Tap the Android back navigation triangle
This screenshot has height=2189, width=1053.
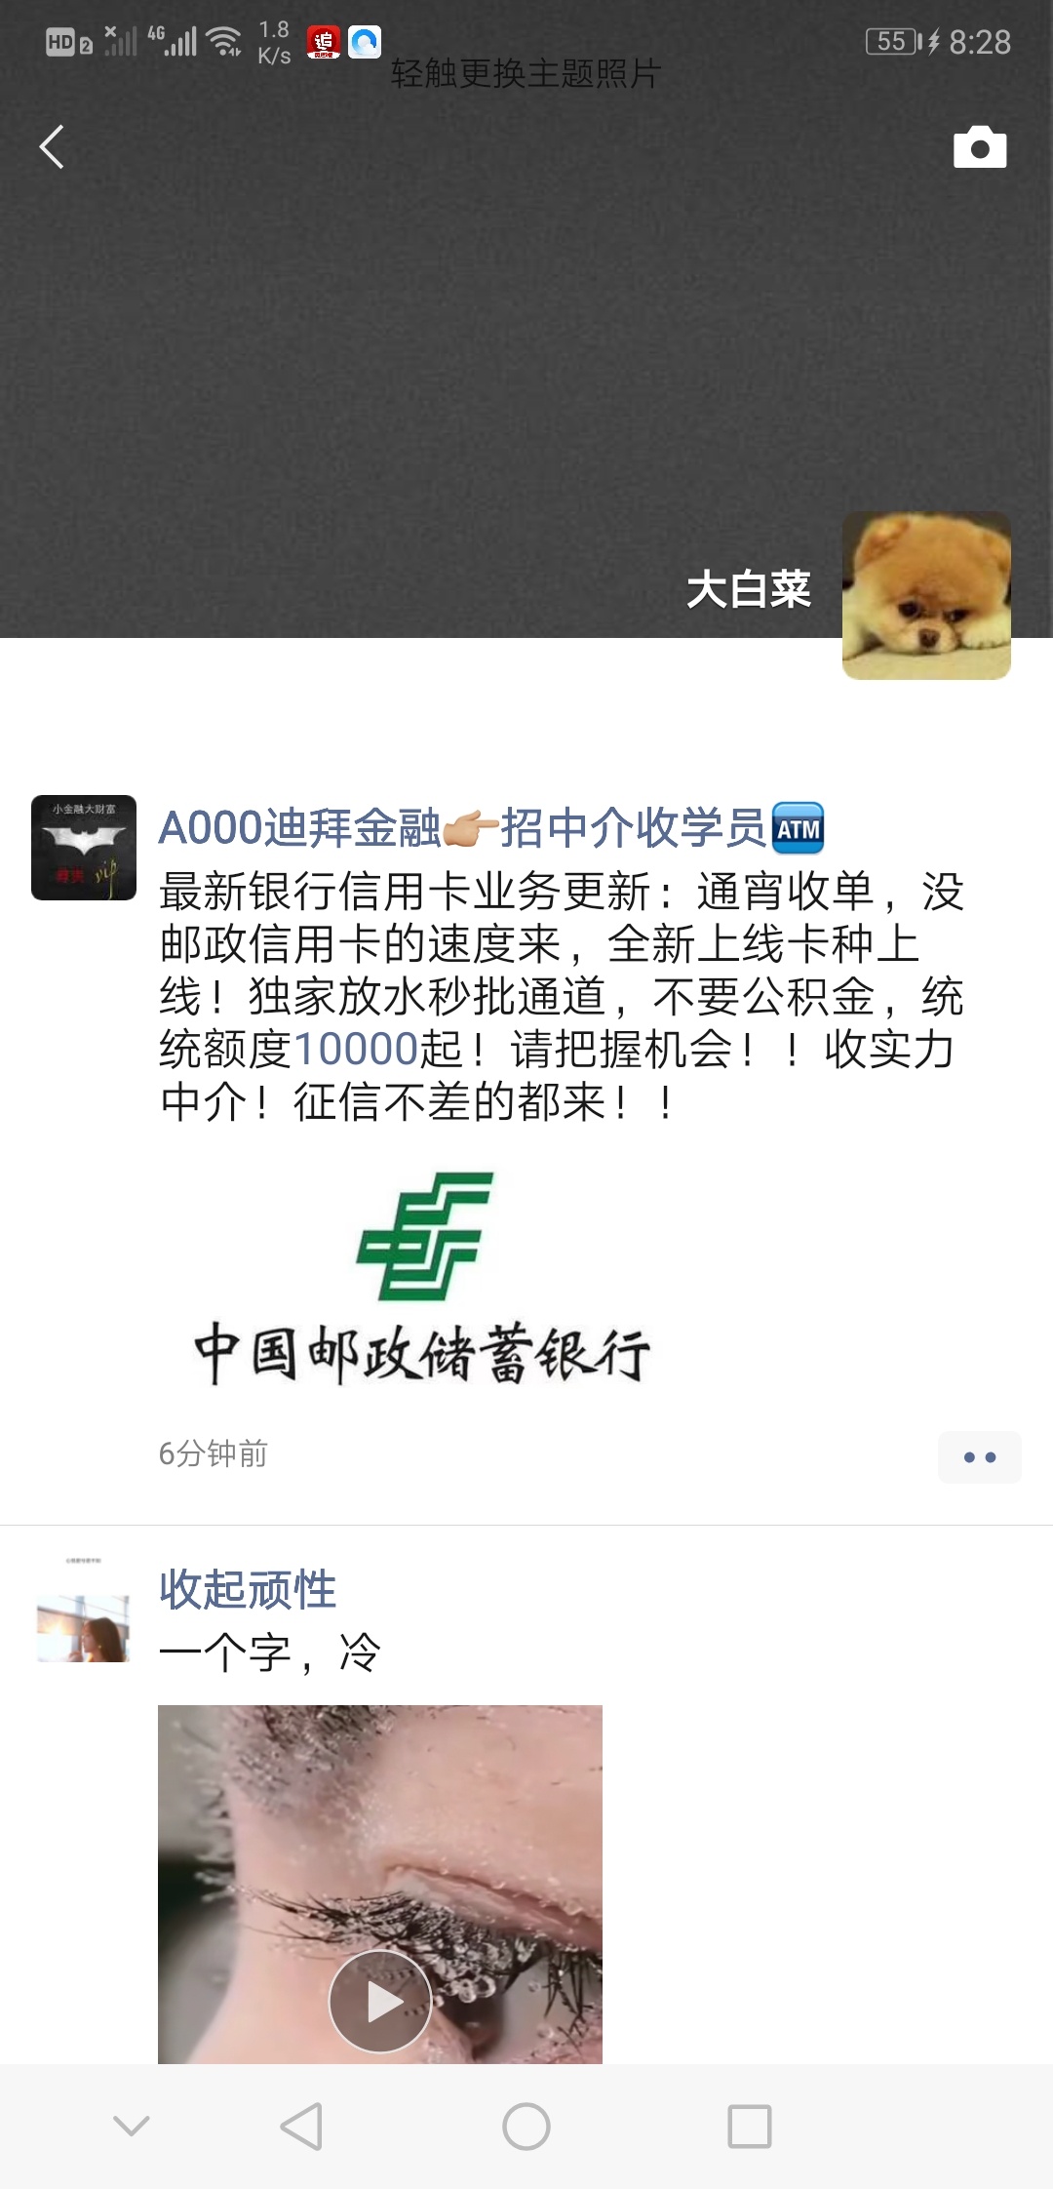[301, 2127]
